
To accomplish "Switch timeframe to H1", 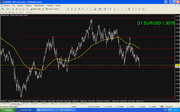I will [16, 12].
